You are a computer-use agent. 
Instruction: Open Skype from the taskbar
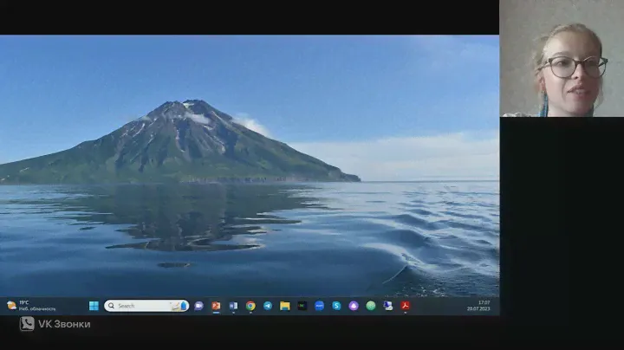click(336, 306)
